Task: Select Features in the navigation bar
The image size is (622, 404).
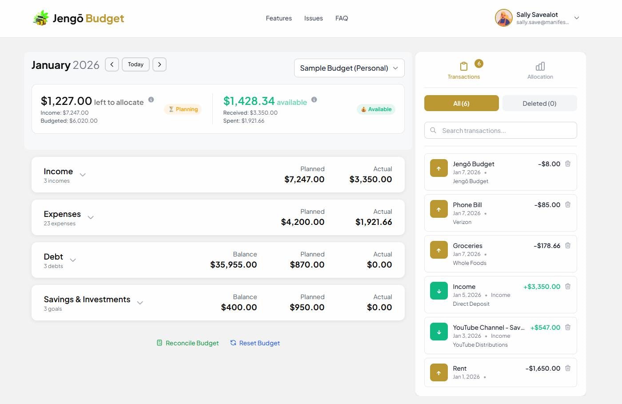Action: pos(279,18)
